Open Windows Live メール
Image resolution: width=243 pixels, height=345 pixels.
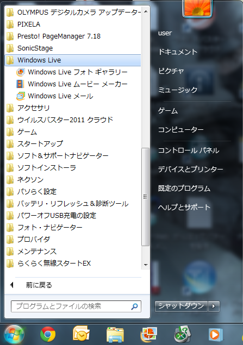coord(55,96)
